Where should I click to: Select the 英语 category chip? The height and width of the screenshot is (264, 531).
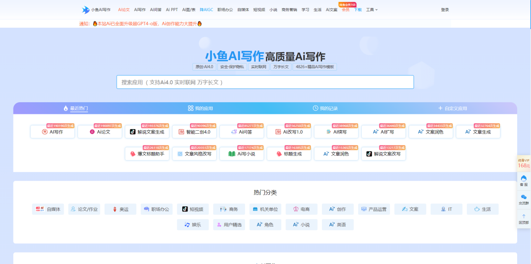coord(338,224)
